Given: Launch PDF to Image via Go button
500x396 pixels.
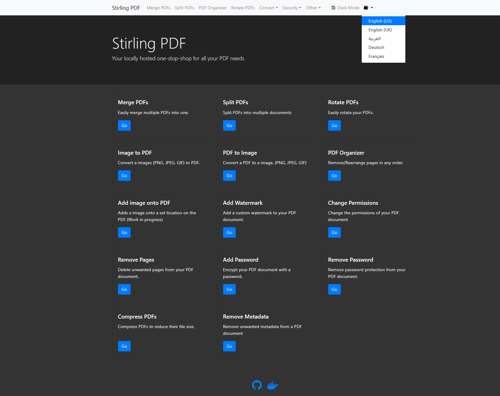Looking at the screenshot, I should pyautogui.click(x=229, y=176).
